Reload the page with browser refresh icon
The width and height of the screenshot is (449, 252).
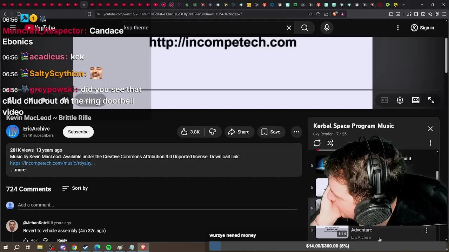pos(18,14)
